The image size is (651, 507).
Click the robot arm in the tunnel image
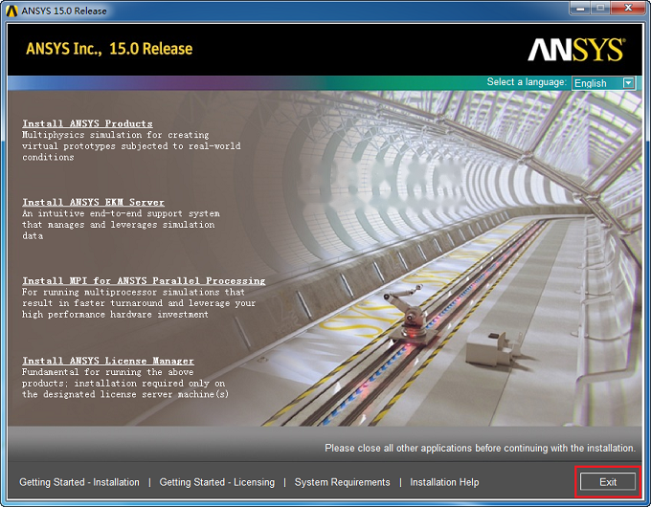pos(409,313)
